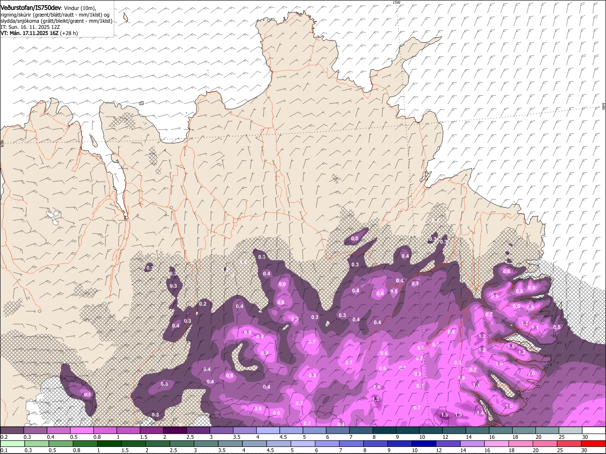
Task: Pick the dark purple upper swatch starting at 2
Action: click(x=175, y=430)
